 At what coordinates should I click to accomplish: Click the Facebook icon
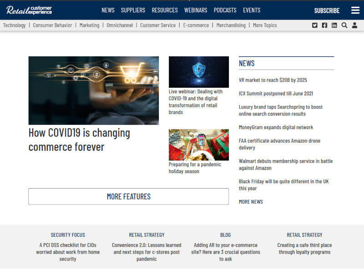324,25
